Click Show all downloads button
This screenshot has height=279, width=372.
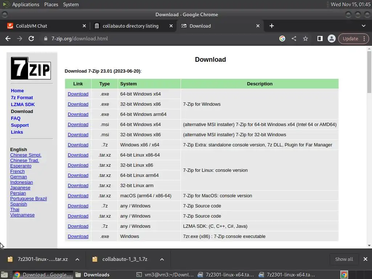click(x=344, y=259)
